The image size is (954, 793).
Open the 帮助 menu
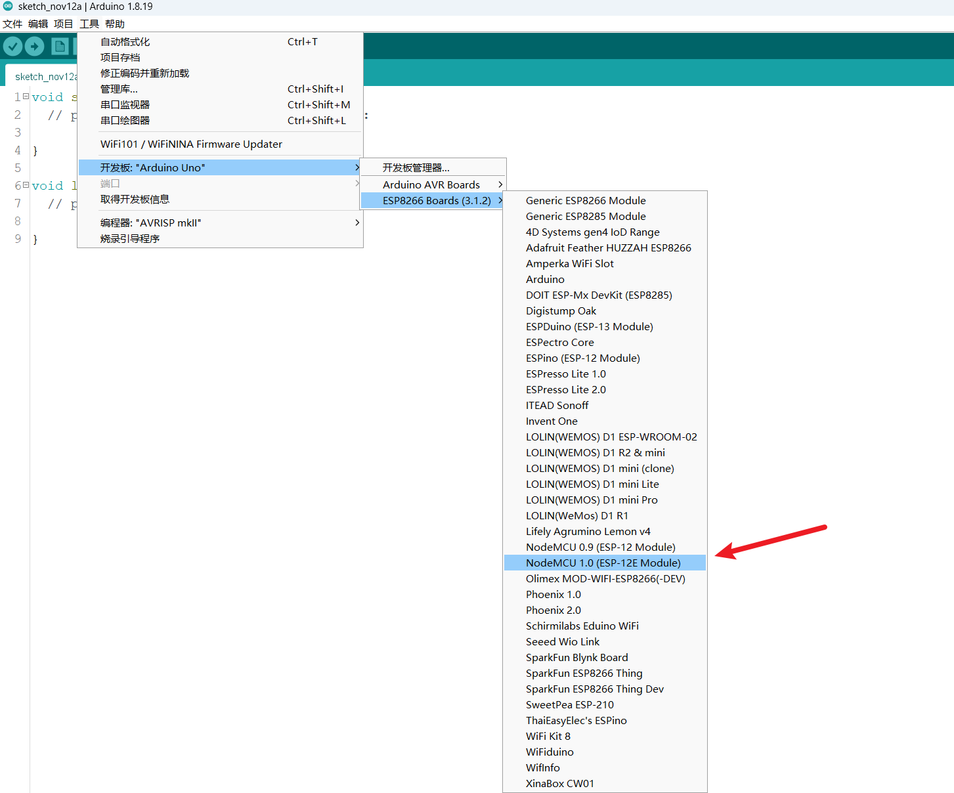point(115,24)
